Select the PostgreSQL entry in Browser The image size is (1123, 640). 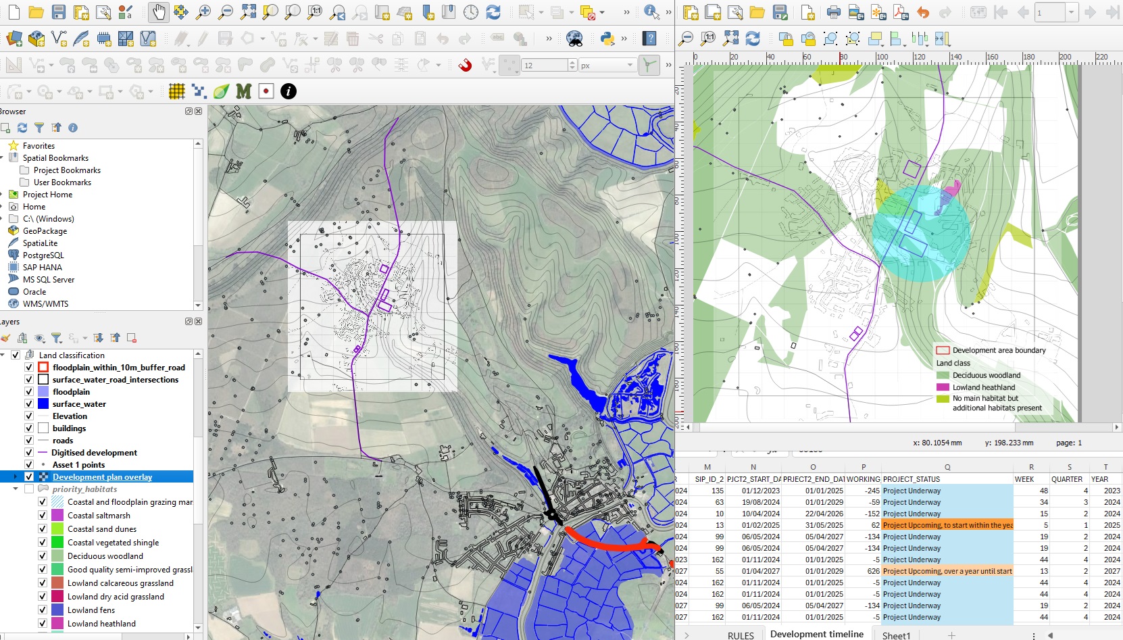(x=43, y=255)
